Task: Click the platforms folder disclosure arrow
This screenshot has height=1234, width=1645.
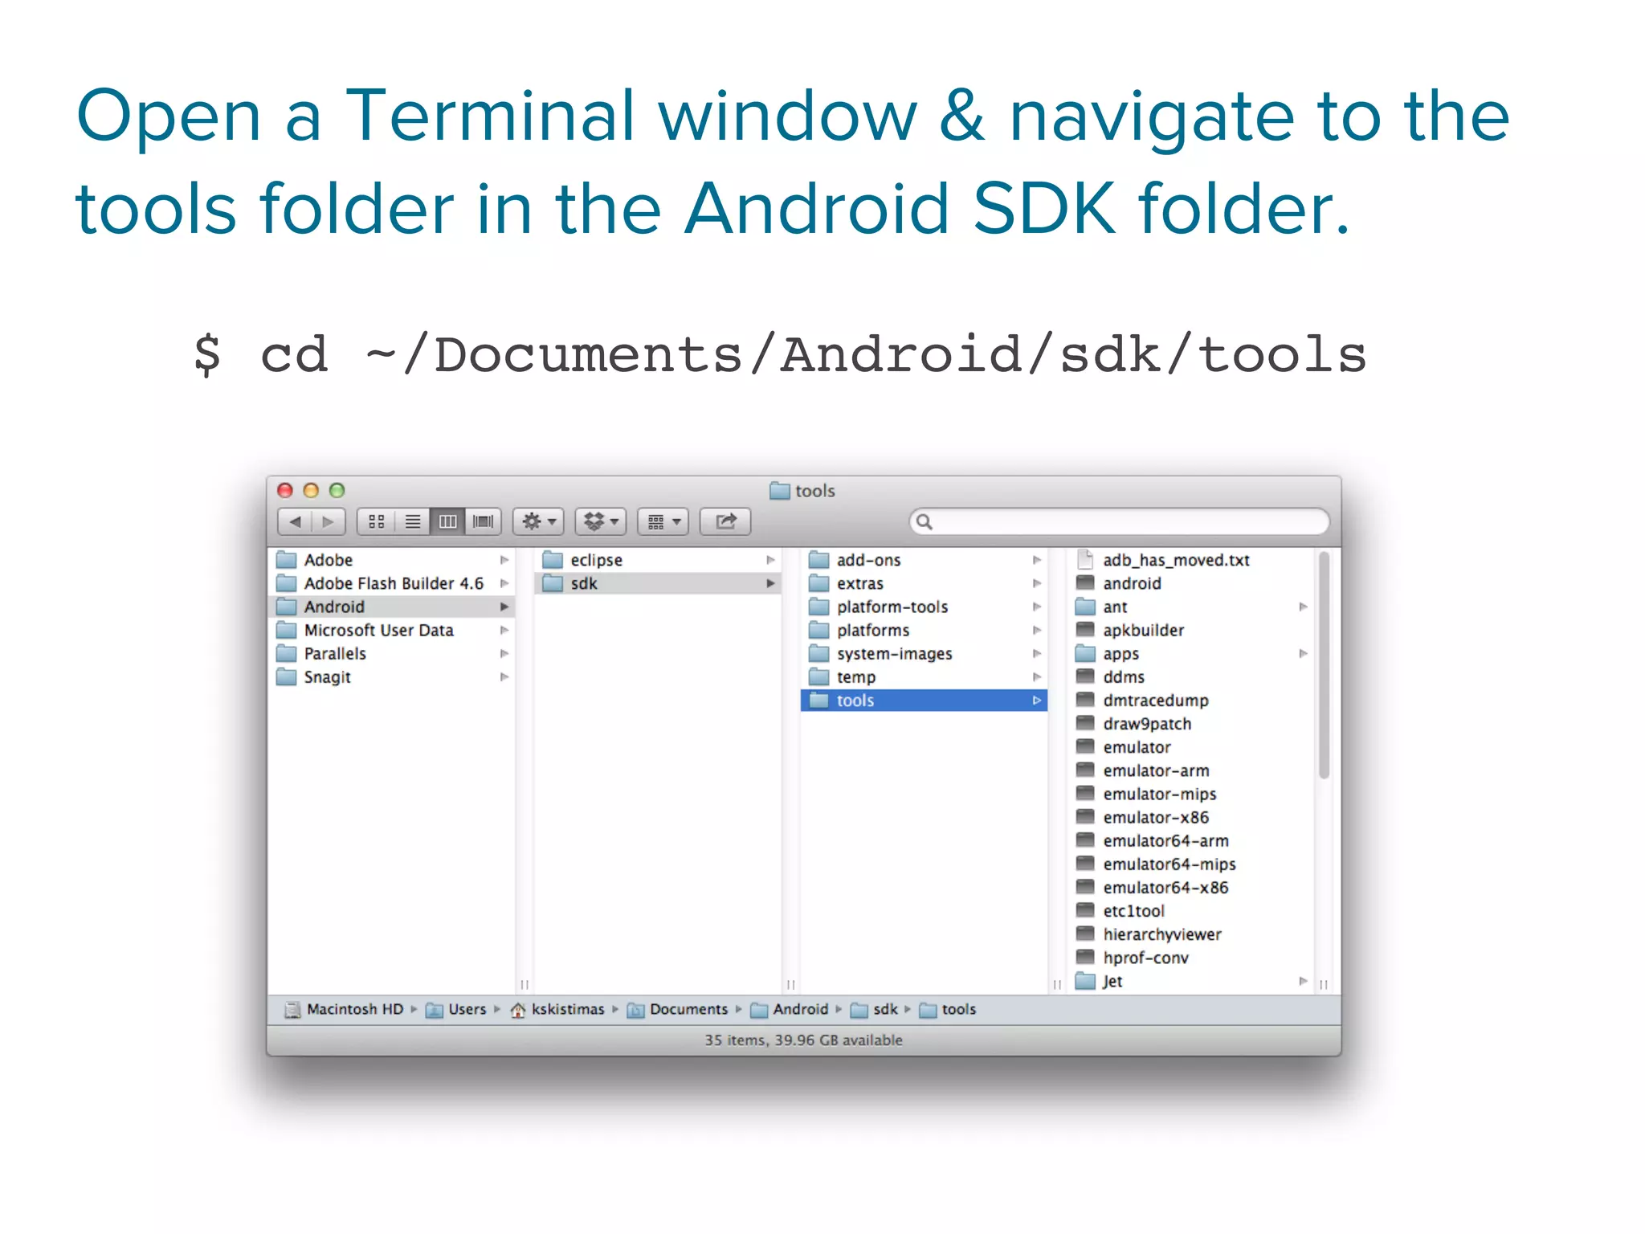Action: pyautogui.click(x=1037, y=630)
